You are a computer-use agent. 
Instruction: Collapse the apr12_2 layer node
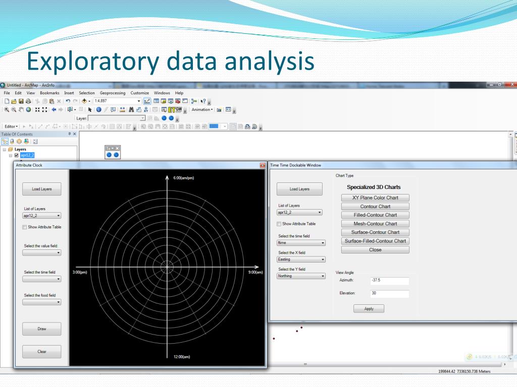[11, 155]
